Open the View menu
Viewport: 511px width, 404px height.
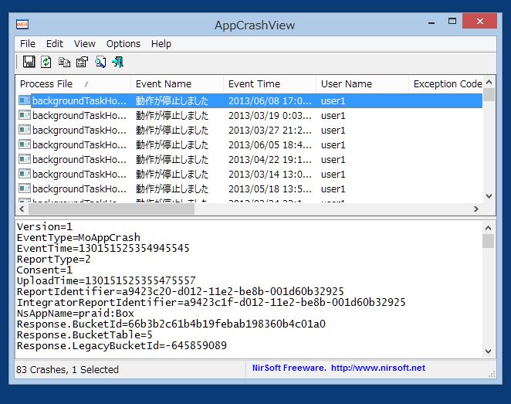pos(84,44)
